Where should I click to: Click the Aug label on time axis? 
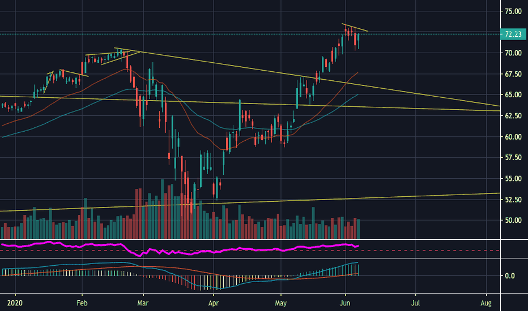point(486,303)
